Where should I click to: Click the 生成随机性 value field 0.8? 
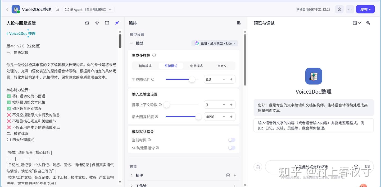click(x=212, y=79)
